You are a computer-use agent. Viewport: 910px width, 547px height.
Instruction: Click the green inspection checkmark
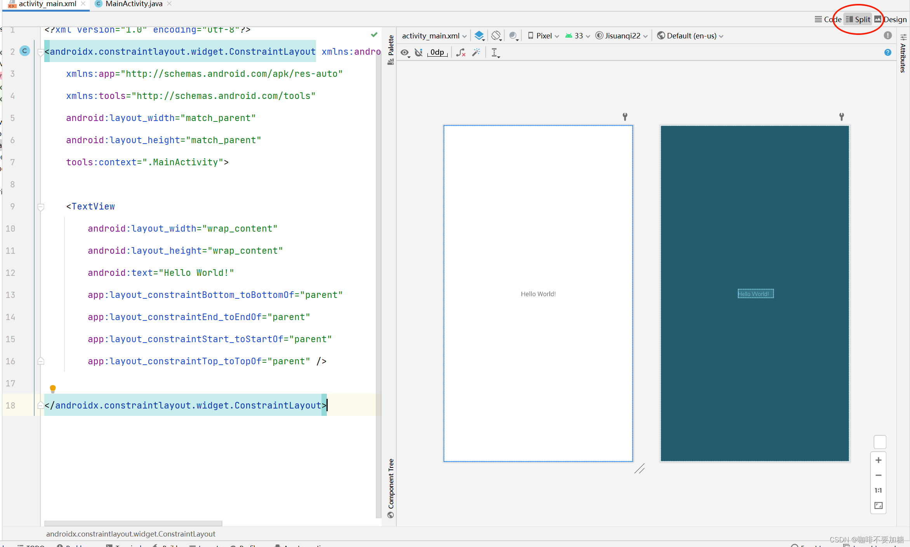[374, 35]
